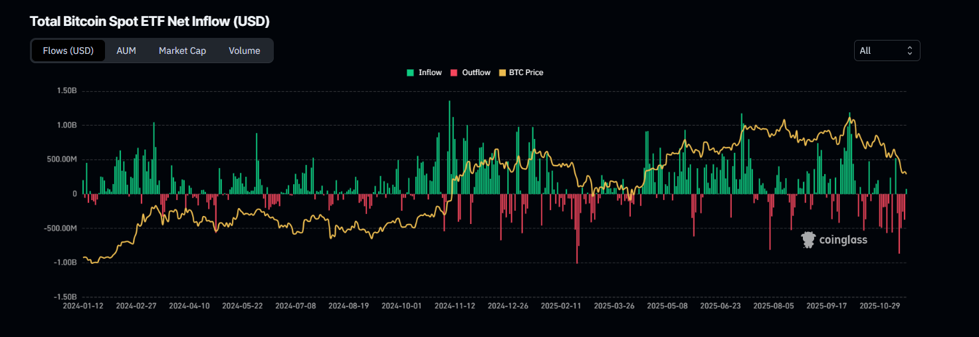Click the 2025-02-11 date axis label
This screenshot has width=979, height=337.
(561, 306)
